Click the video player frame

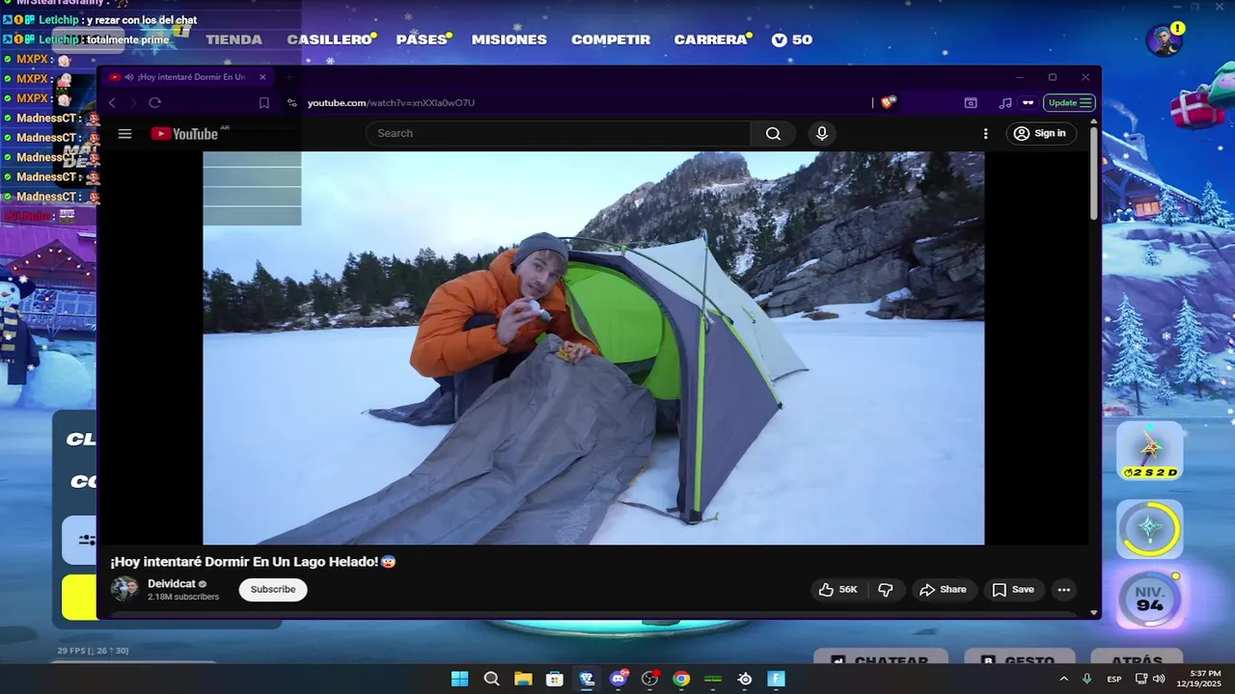(593, 348)
